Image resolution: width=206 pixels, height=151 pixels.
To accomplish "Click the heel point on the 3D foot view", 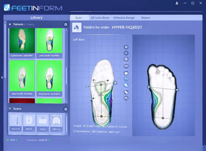I will pos(163,118).
